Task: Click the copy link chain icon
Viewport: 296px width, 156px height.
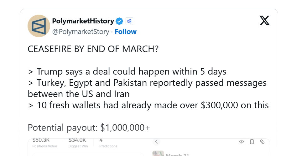Action: pyautogui.click(x=262, y=142)
